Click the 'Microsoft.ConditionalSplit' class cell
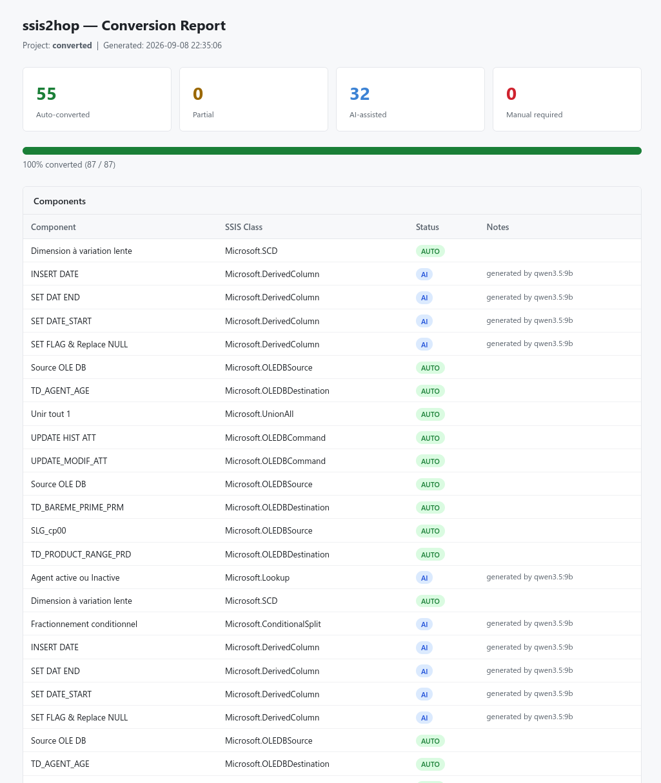 click(273, 624)
